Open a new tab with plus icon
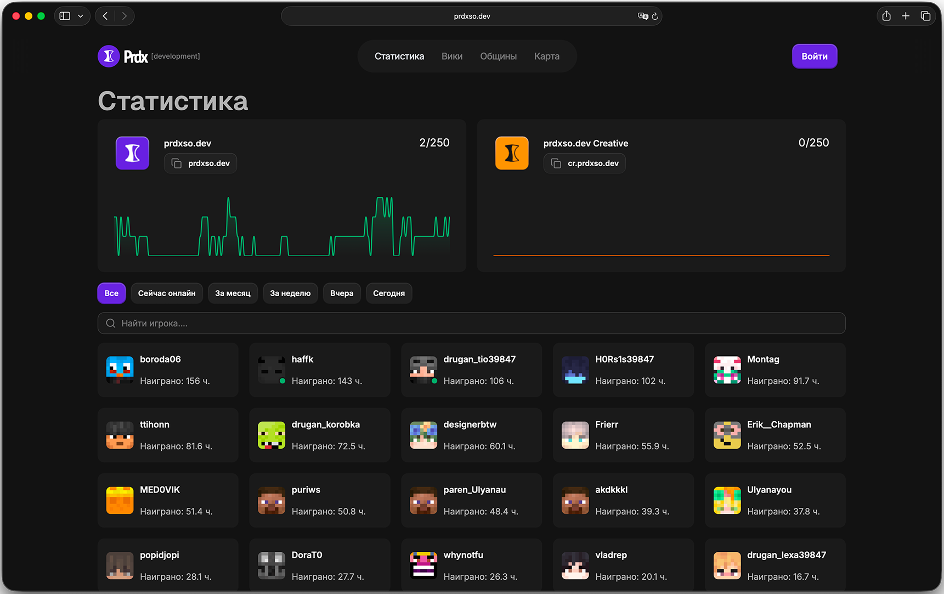Screen dimensions: 944x594 click(x=906, y=16)
